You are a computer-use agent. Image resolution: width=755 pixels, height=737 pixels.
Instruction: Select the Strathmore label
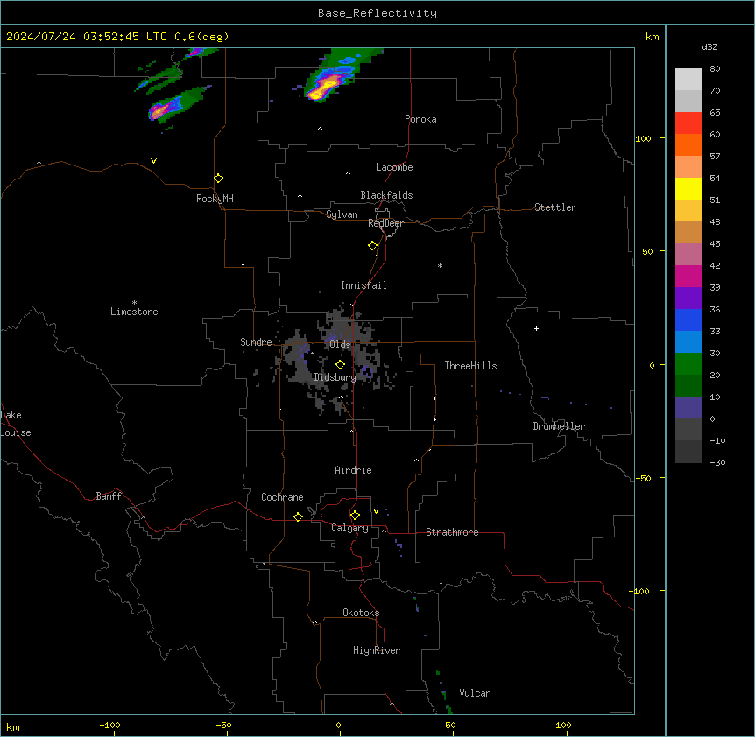(x=452, y=532)
